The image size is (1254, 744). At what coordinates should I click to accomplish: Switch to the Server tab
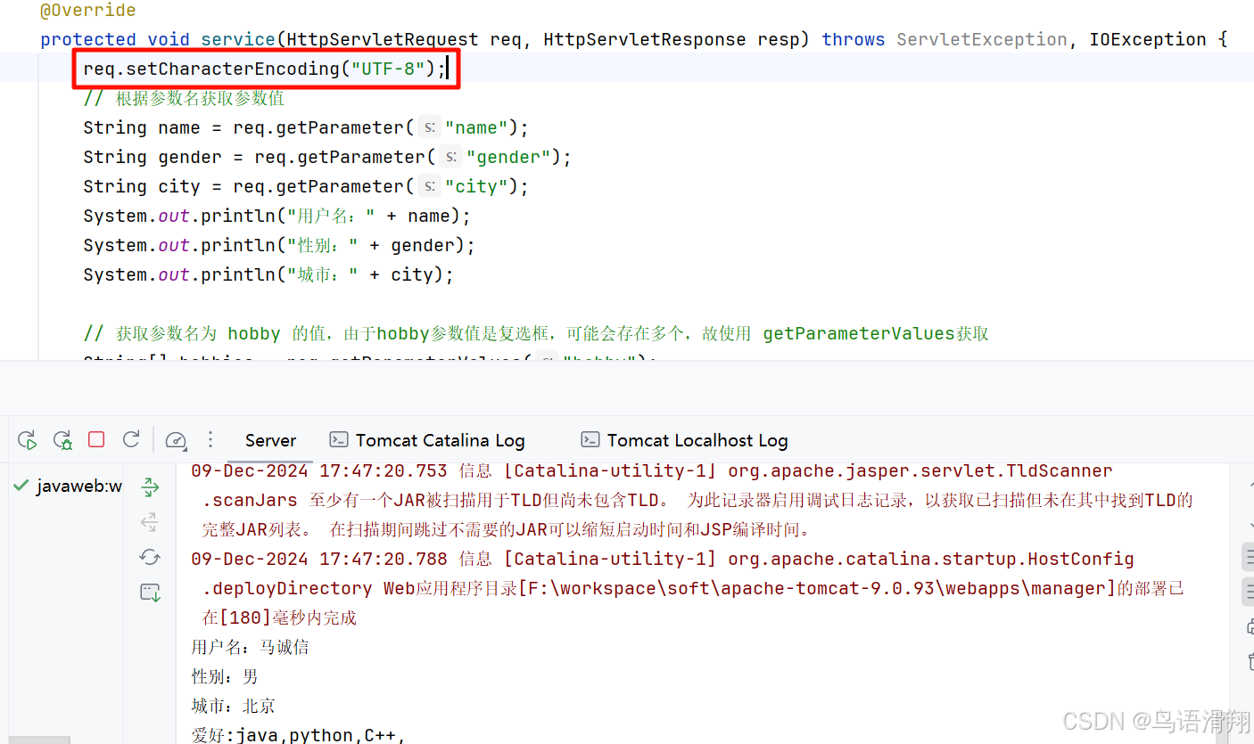(x=270, y=440)
